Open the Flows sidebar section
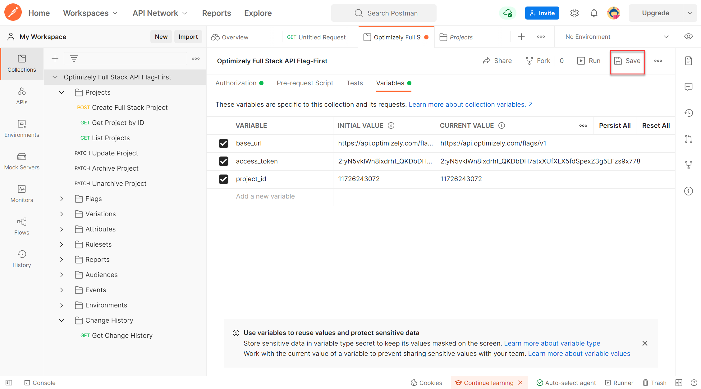 (22, 226)
